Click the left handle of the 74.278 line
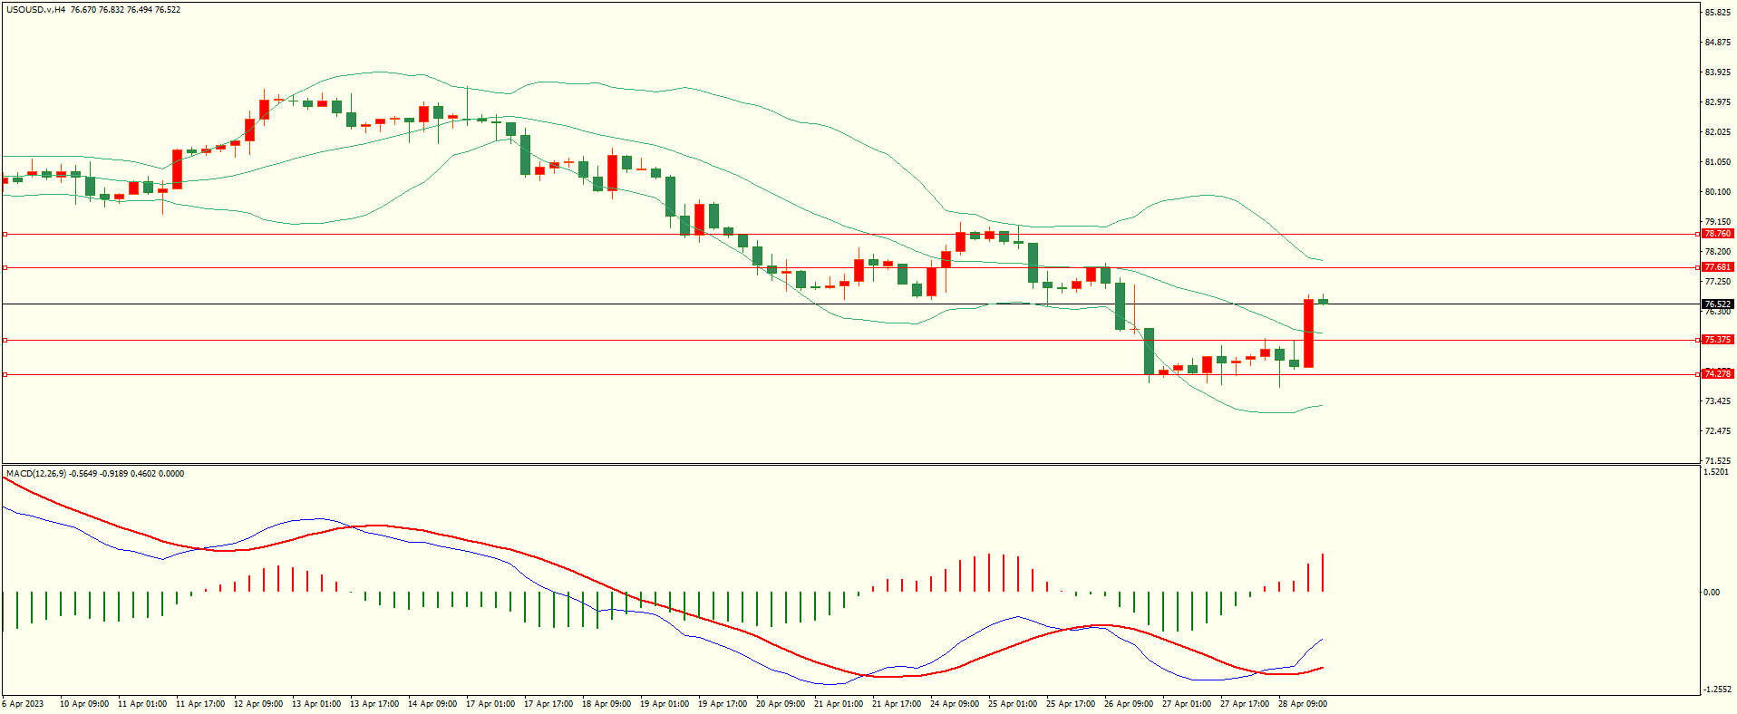The width and height of the screenshot is (1737, 714). click(x=5, y=374)
